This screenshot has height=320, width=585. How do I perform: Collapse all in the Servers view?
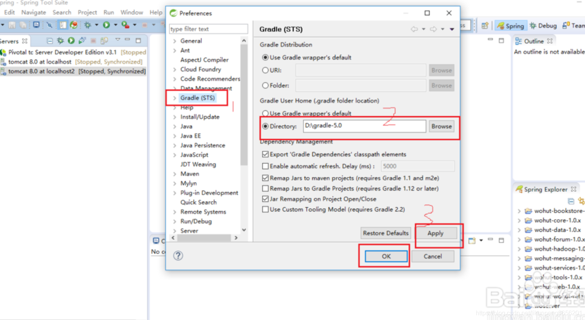tap(49, 40)
